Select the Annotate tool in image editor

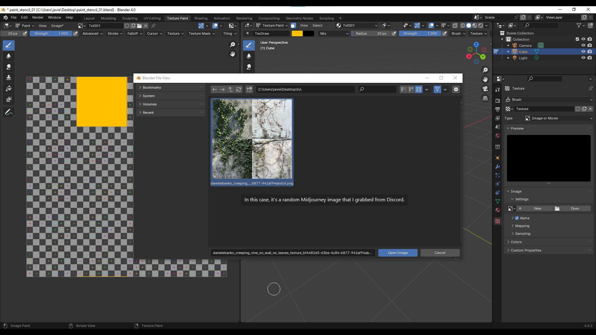tap(9, 112)
